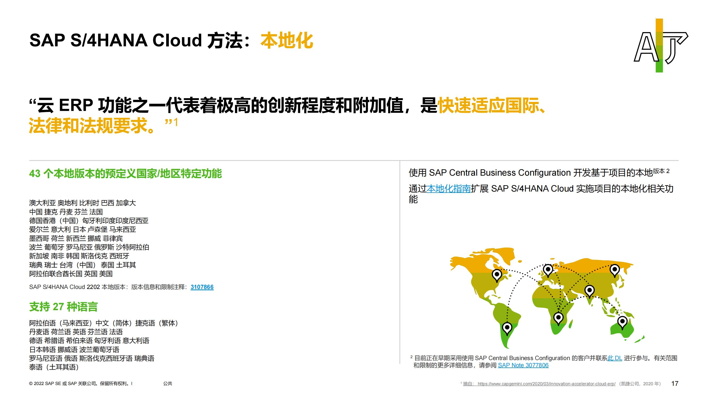The height and width of the screenshot is (398, 708).
Task: Click the row 新加坡 南非 韩国 斯洛伐克 西班牙
Action: 79,256
